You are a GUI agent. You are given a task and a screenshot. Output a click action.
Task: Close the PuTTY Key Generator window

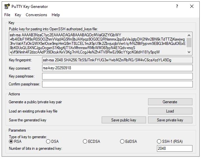tap(192, 6)
